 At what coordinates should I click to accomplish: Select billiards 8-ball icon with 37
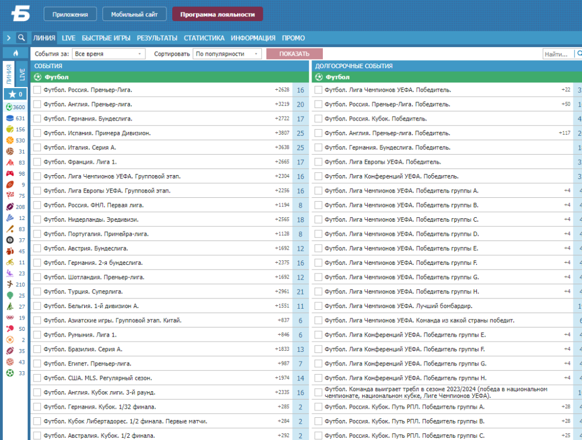(x=10, y=240)
